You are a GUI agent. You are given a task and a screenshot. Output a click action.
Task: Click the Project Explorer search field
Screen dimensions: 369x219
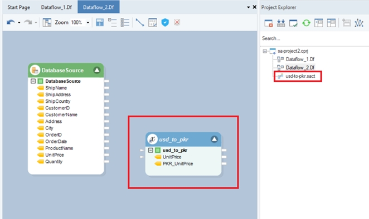pyautogui.click(x=314, y=38)
